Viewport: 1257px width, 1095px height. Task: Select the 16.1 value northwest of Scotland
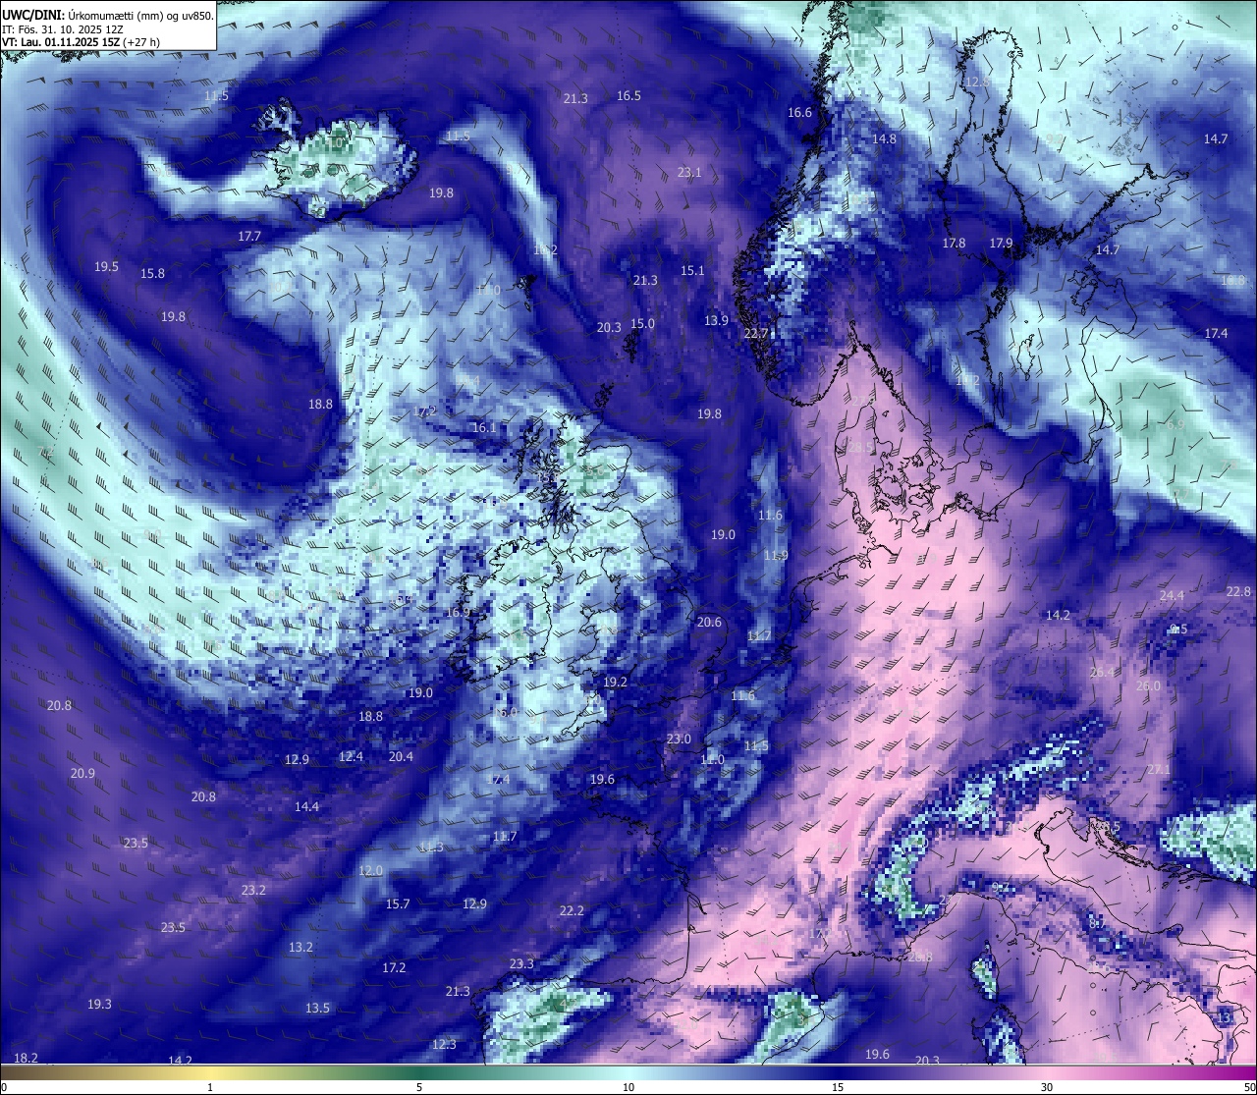[x=484, y=427]
